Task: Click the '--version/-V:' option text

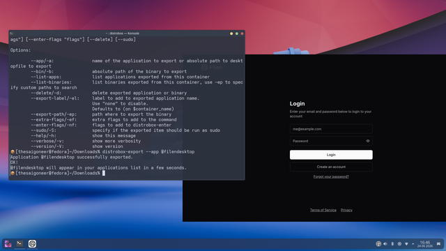Action: 47,146
